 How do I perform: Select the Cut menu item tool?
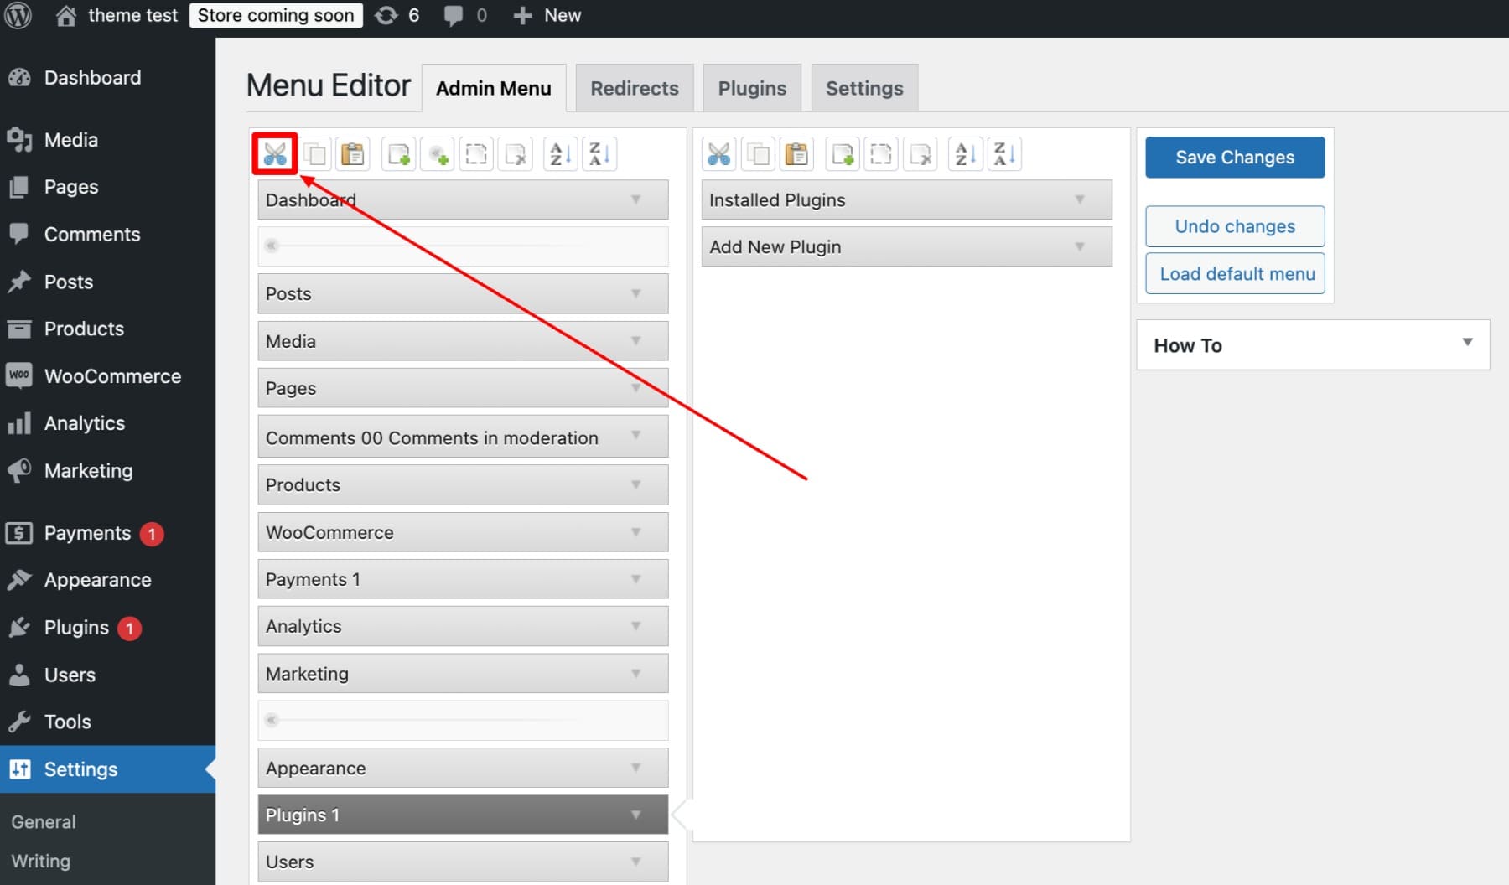coord(275,154)
